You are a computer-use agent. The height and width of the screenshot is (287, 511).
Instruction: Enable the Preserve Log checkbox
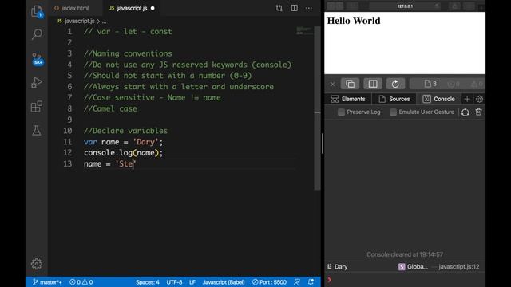[341, 112]
